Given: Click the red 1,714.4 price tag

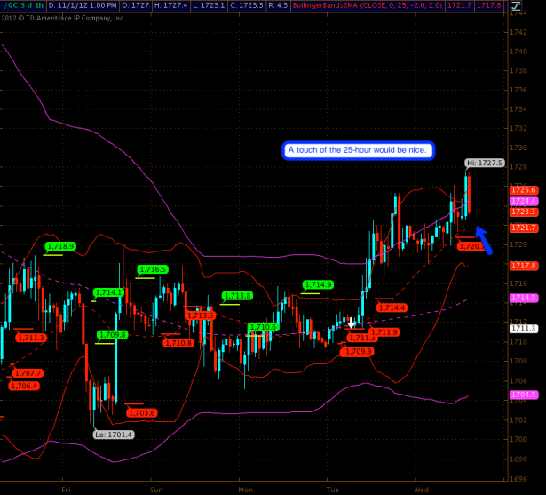Looking at the screenshot, I should coord(392,307).
